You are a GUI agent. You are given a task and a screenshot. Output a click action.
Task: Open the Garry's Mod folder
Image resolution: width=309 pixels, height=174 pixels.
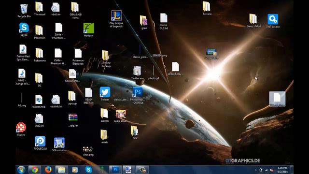(253, 20)
